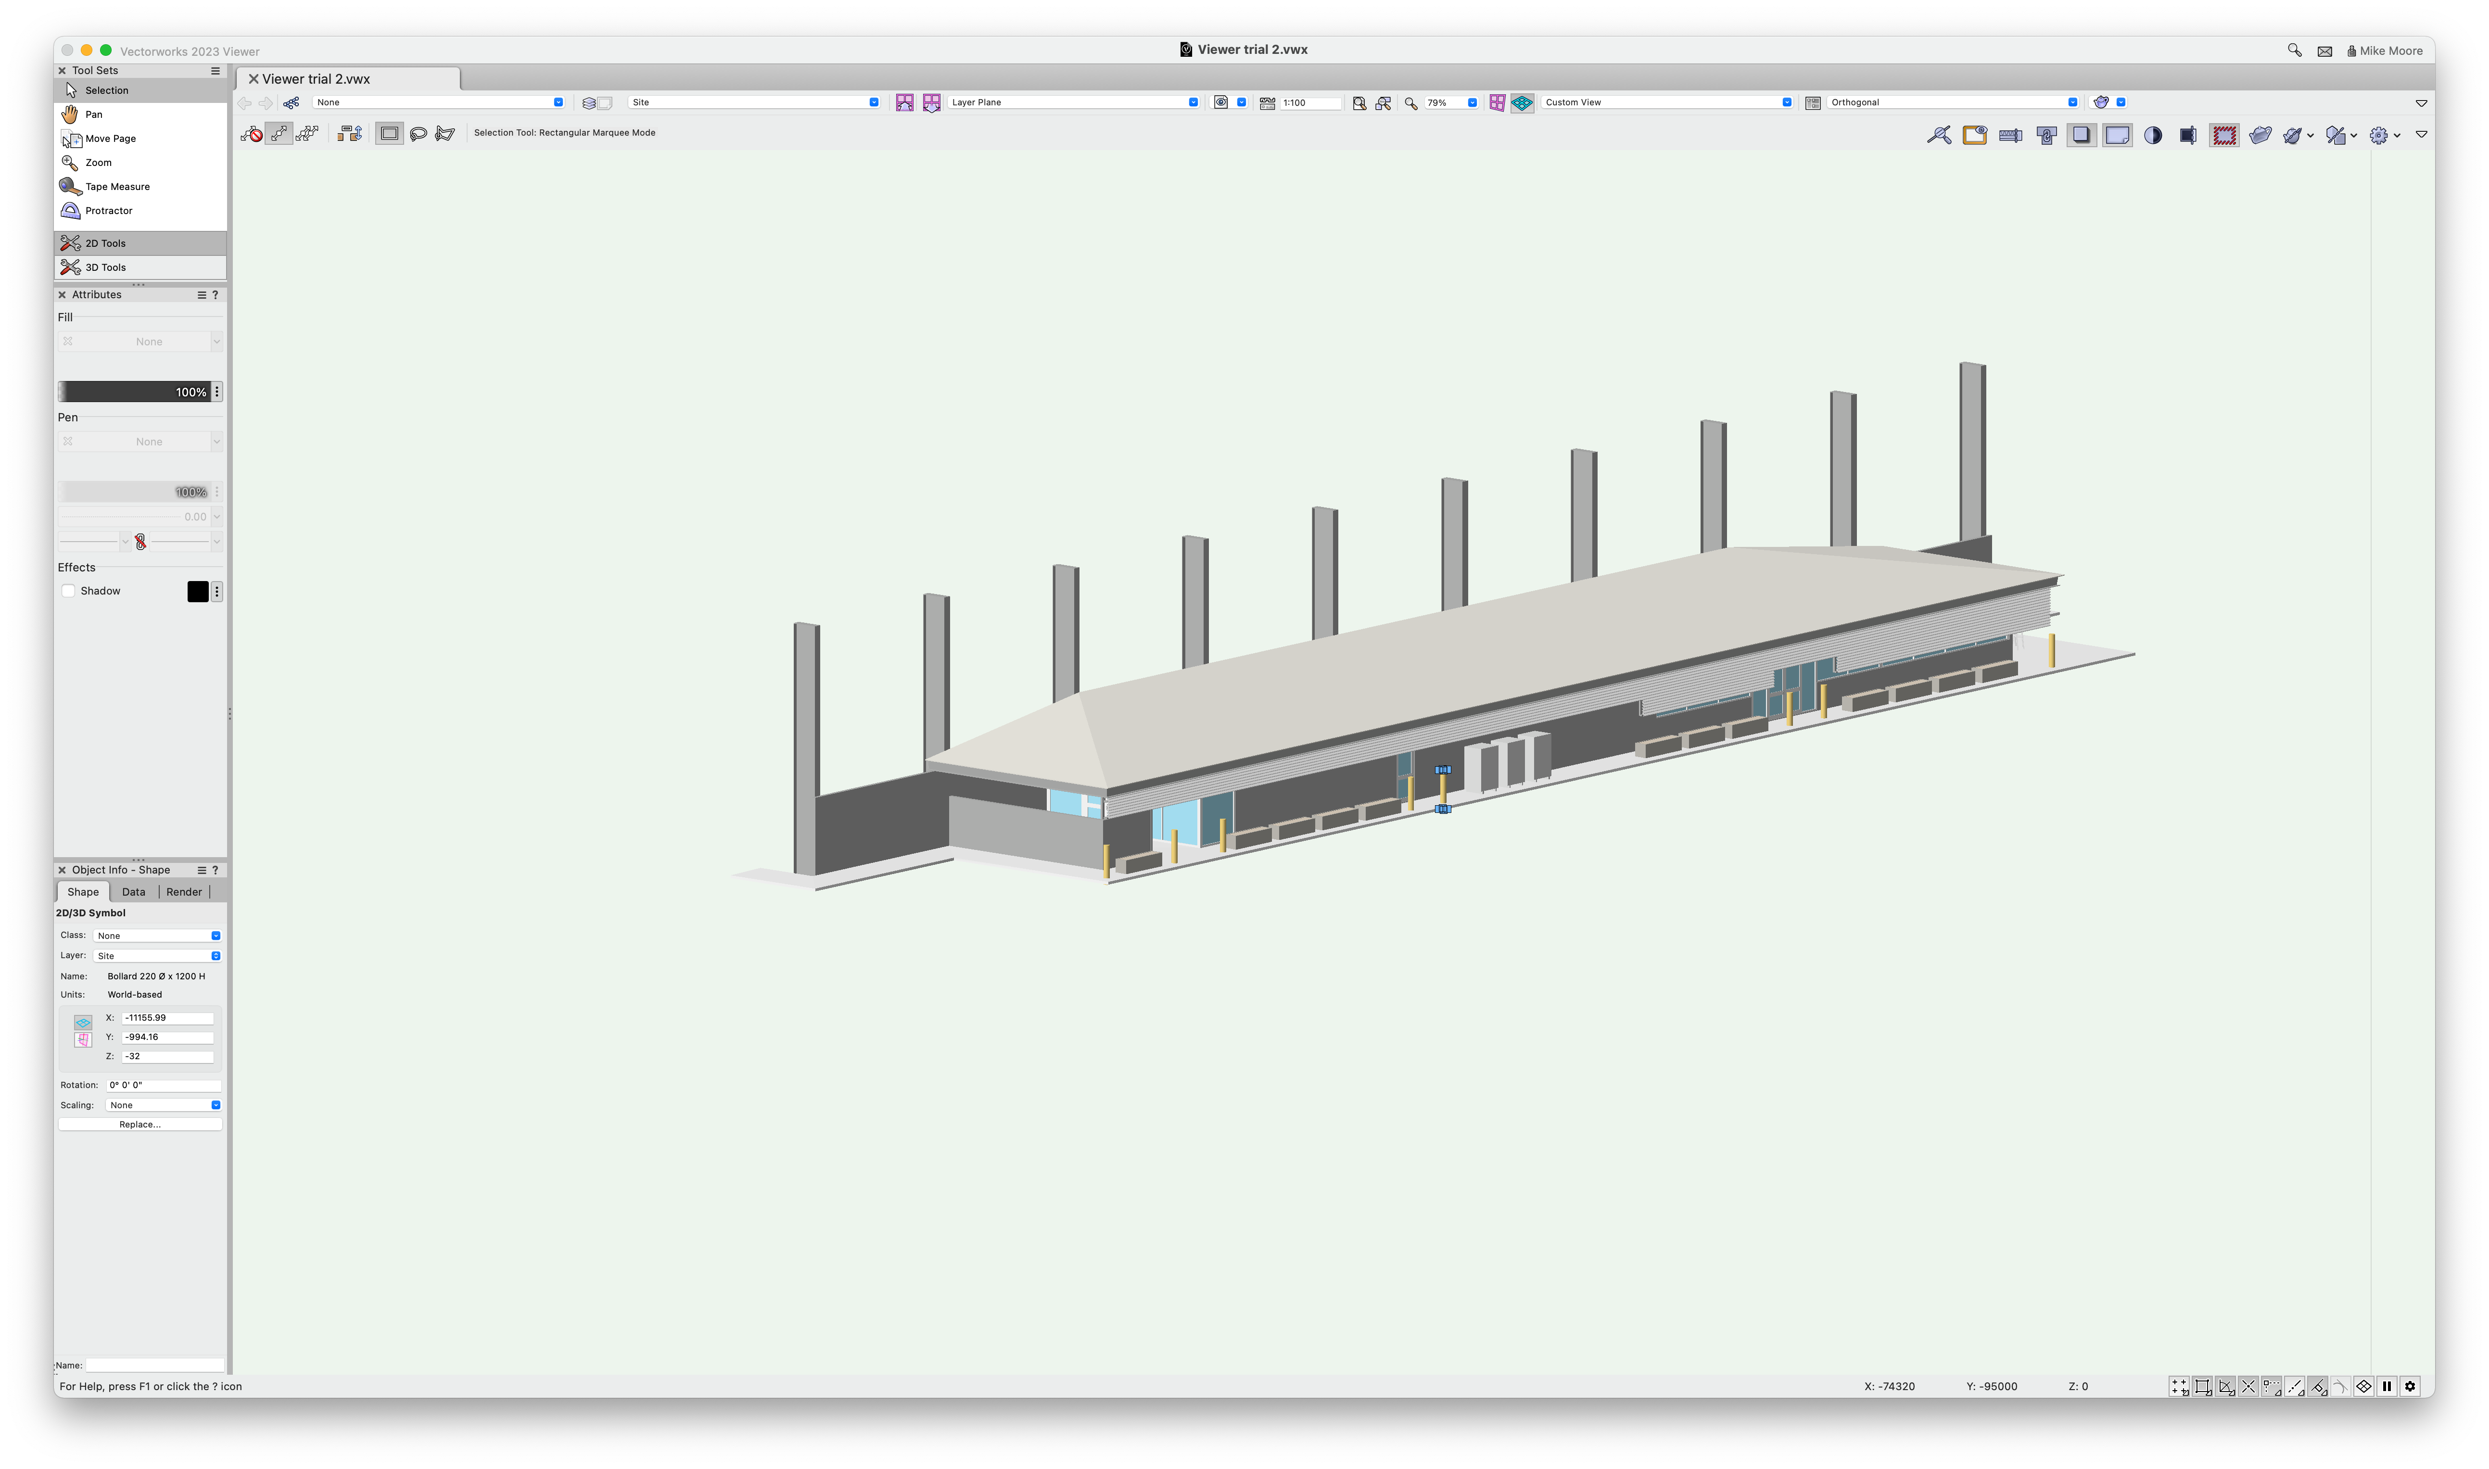Toggle the Show Page Boundary quick preference

(2118, 136)
